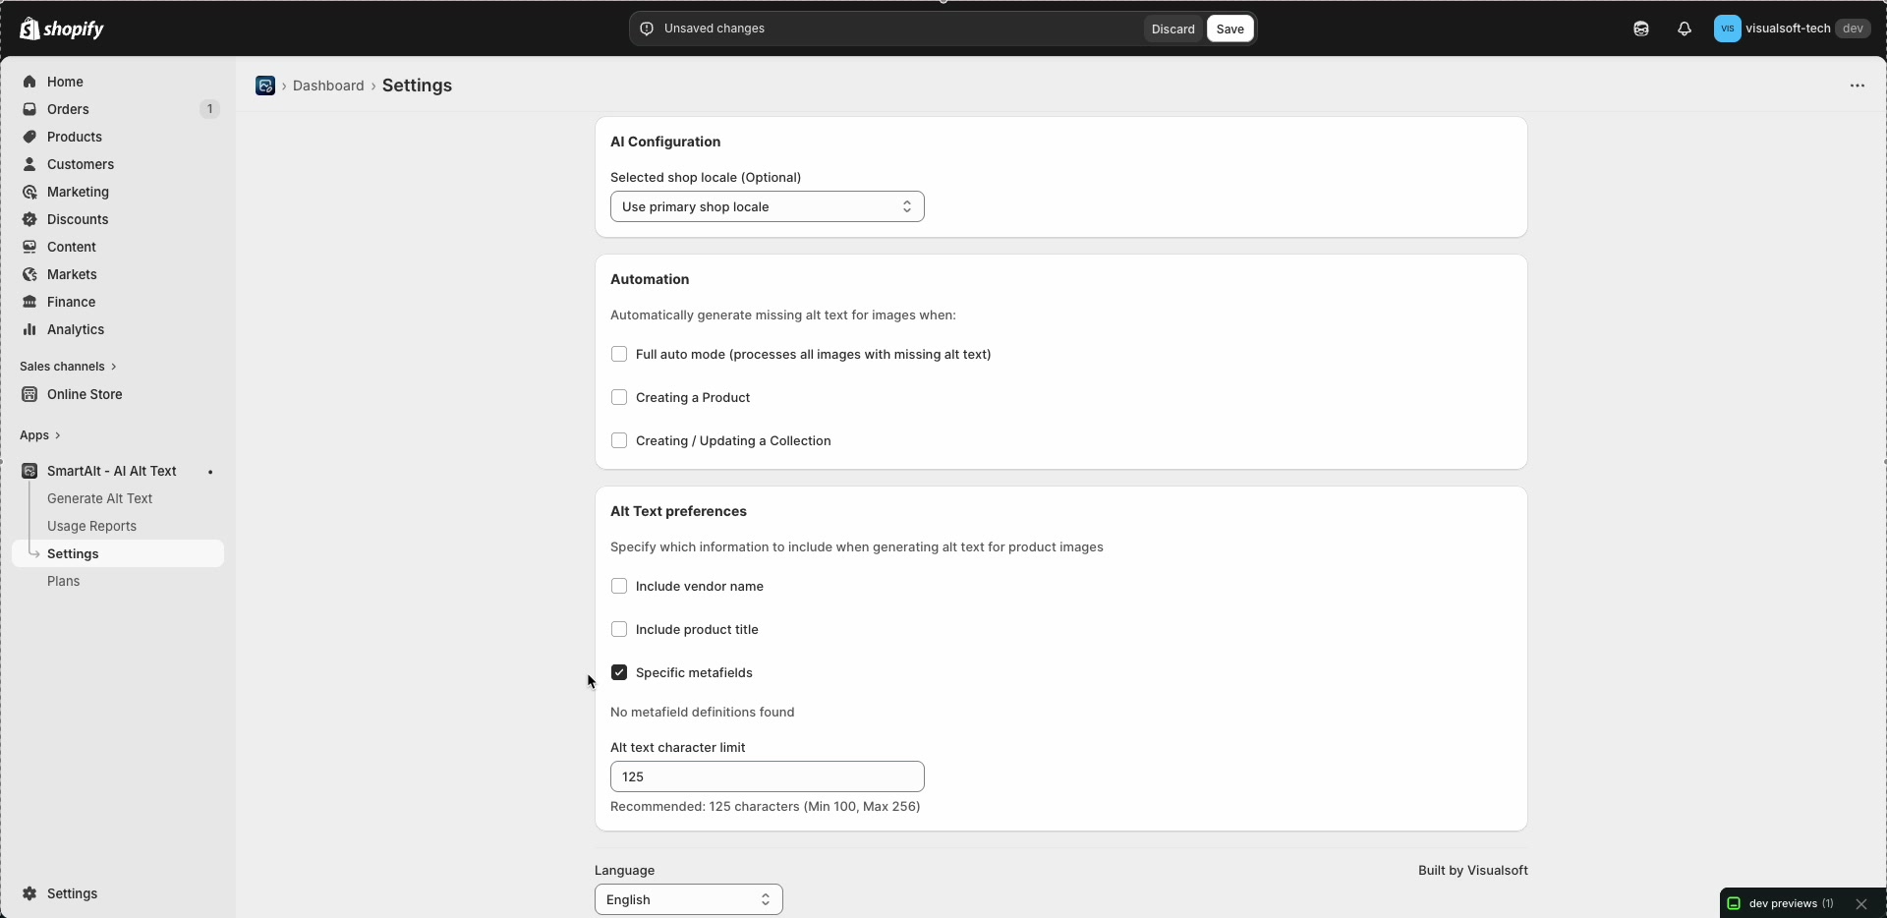Select the Customers section
This screenshot has width=1887, height=918.
coord(80,164)
